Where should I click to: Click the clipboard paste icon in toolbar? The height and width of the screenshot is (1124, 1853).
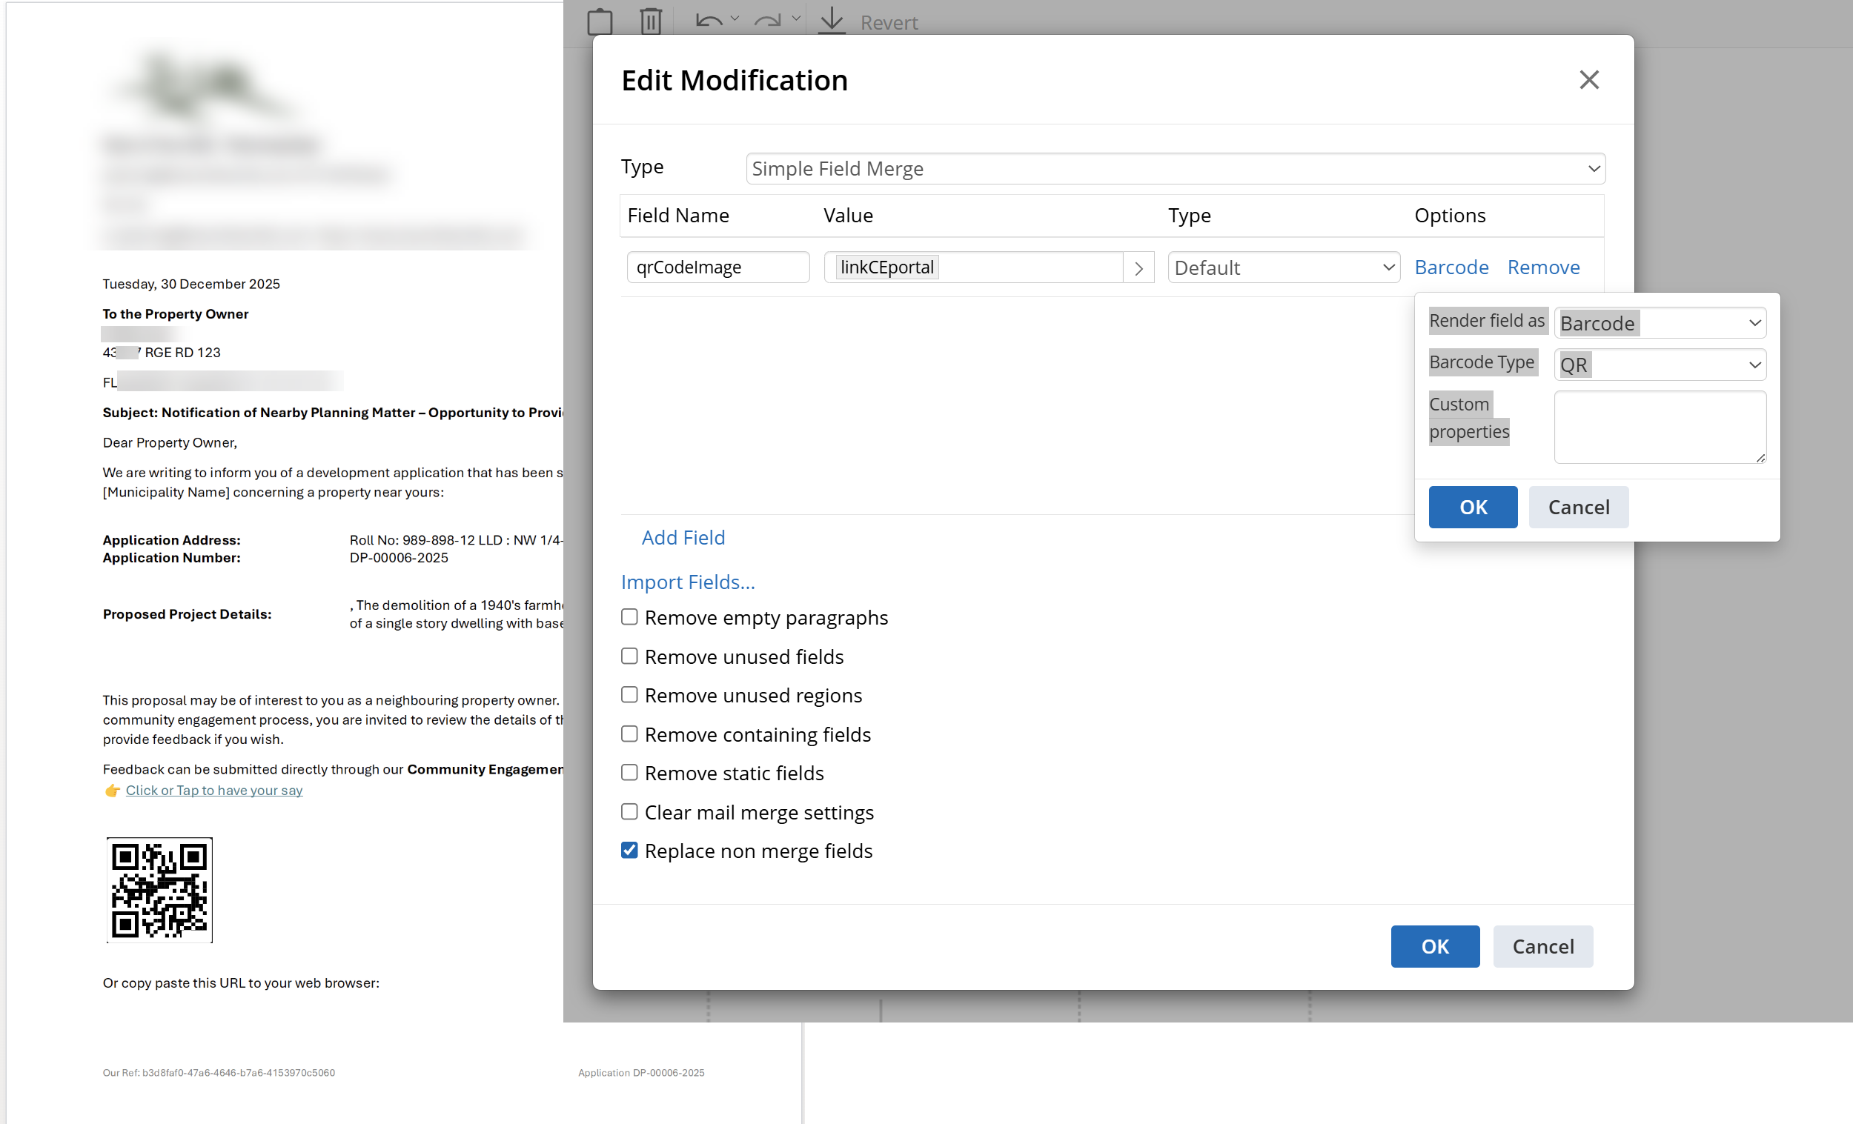coord(600,21)
